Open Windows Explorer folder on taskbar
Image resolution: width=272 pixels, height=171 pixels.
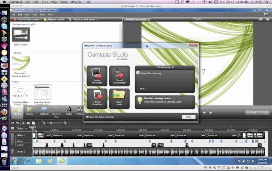[39, 161]
